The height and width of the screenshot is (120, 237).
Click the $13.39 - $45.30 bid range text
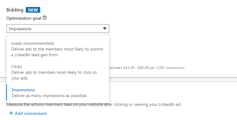136,68
